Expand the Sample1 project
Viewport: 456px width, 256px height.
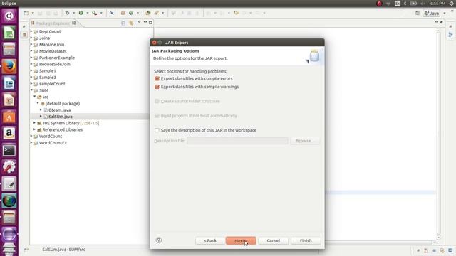click(31, 70)
